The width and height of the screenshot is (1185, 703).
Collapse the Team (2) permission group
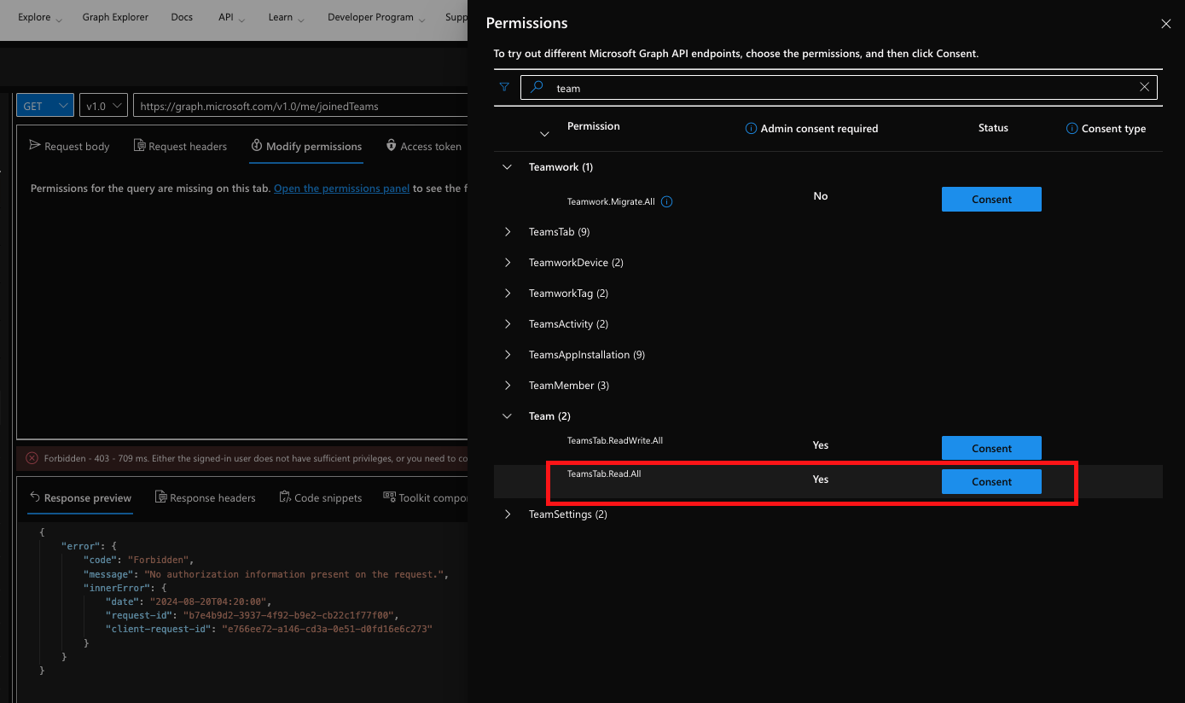click(508, 415)
